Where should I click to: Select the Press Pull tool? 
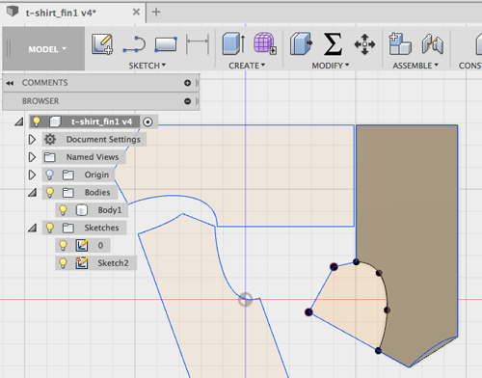pos(301,43)
